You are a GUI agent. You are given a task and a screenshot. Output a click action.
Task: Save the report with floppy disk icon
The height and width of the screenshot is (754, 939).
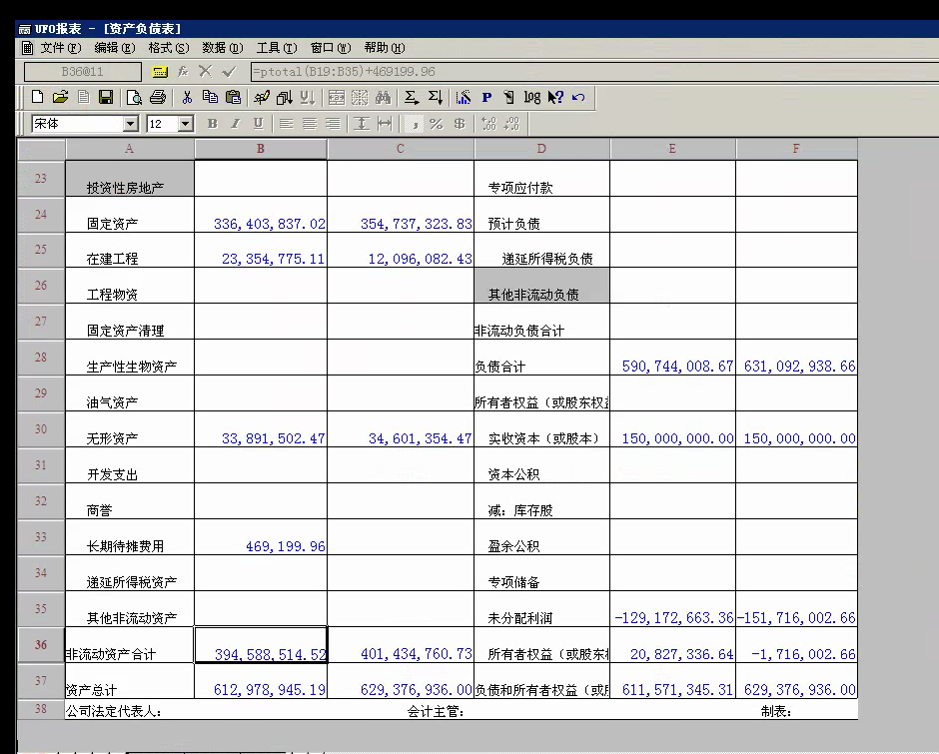106,97
